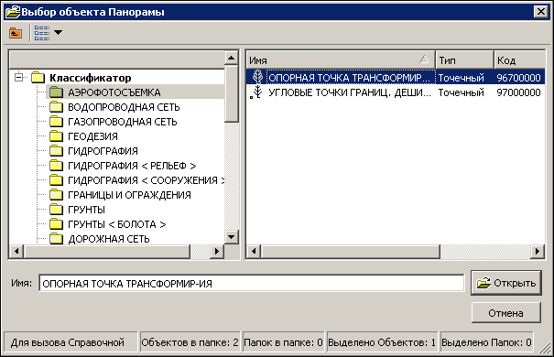Click the list view mode icon
This screenshot has width=554, height=357.
42,33
